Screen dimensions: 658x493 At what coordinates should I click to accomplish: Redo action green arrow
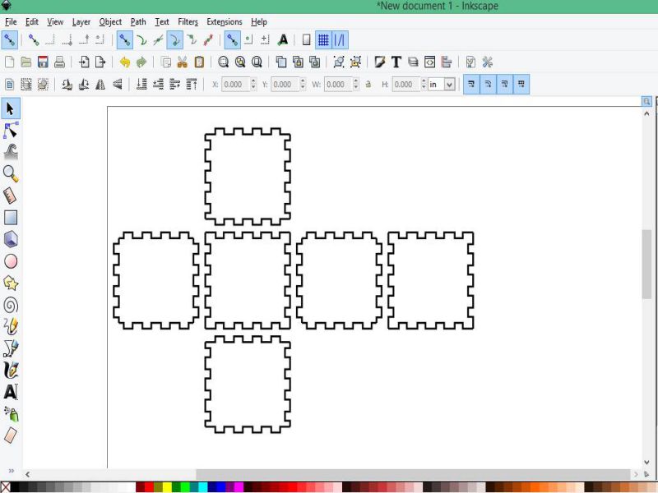tap(141, 62)
